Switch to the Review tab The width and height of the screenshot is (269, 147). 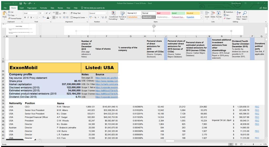[x=60, y=8]
